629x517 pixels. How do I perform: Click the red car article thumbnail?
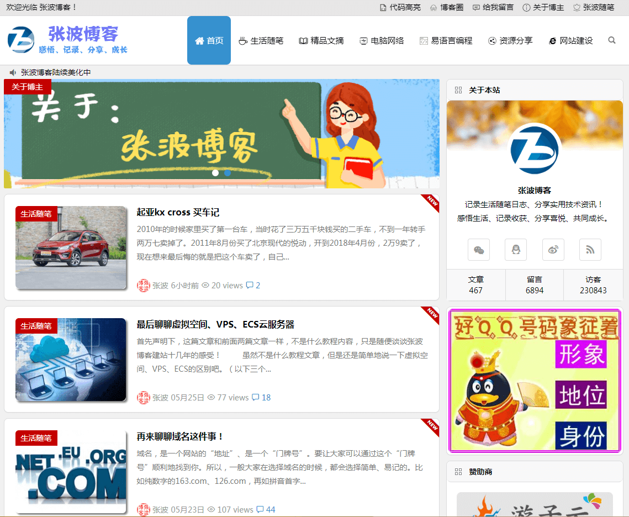71,247
